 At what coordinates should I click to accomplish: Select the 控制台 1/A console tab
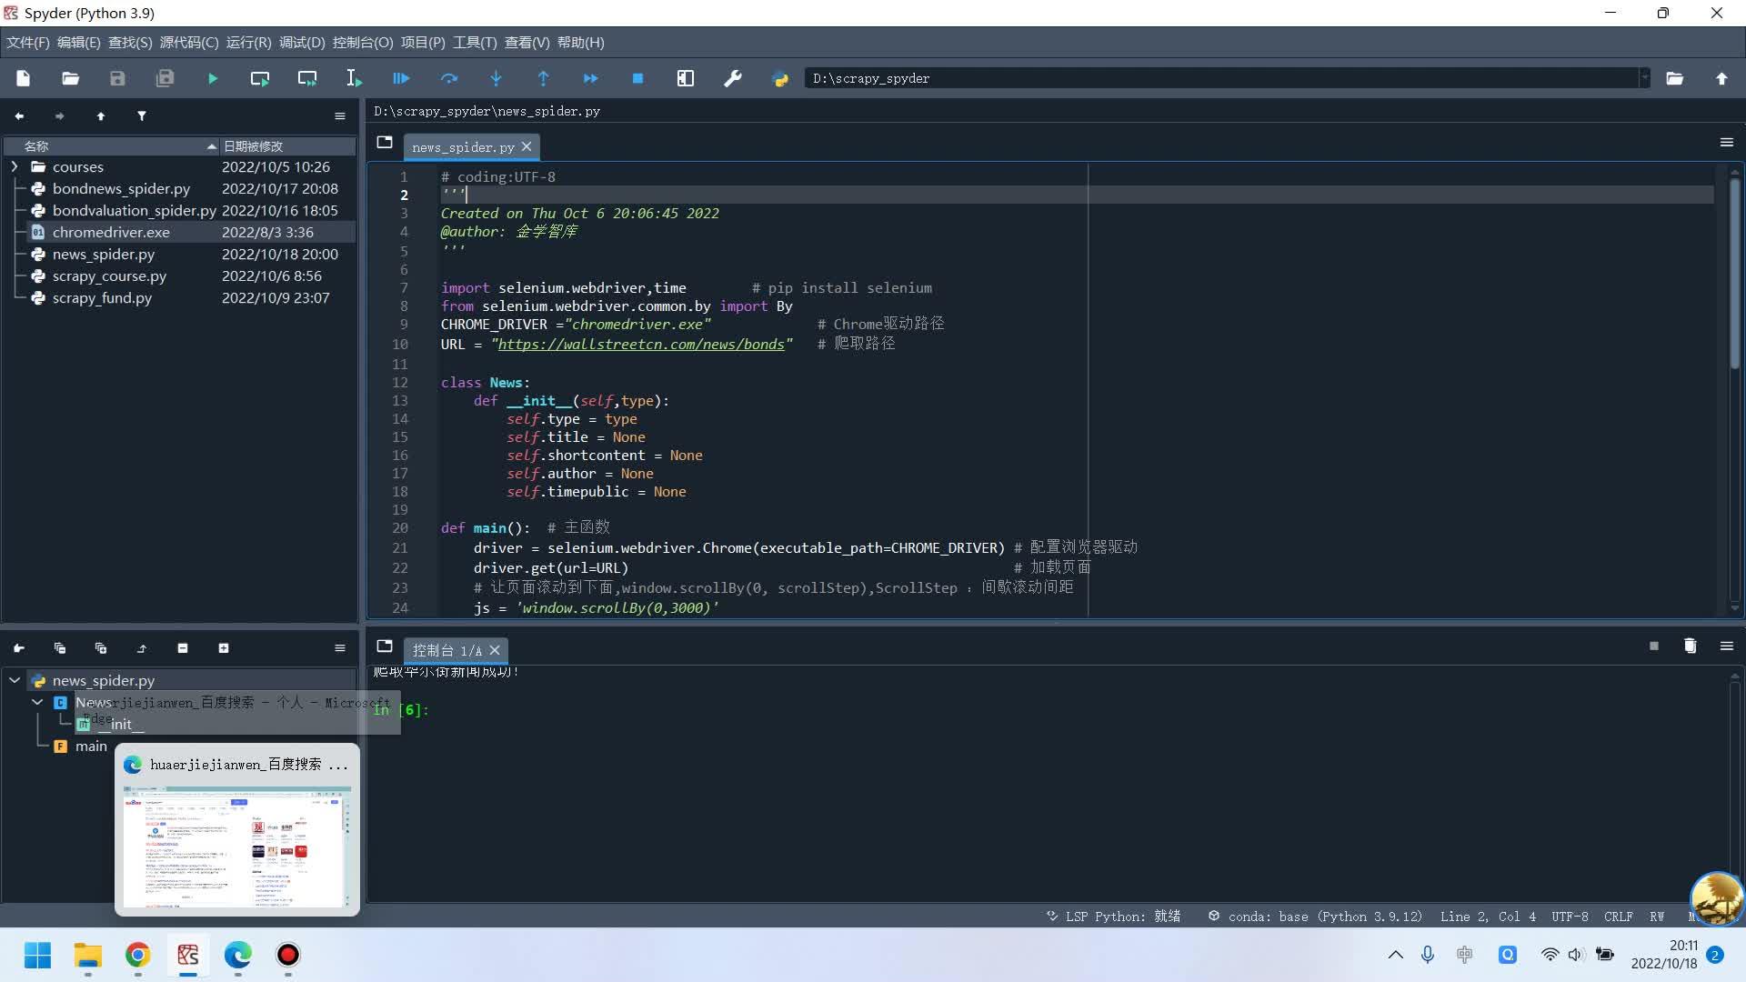[447, 650]
